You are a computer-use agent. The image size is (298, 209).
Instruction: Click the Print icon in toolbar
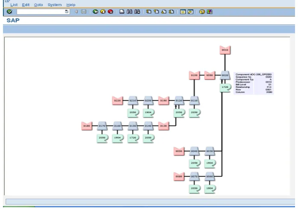[x=122, y=12]
